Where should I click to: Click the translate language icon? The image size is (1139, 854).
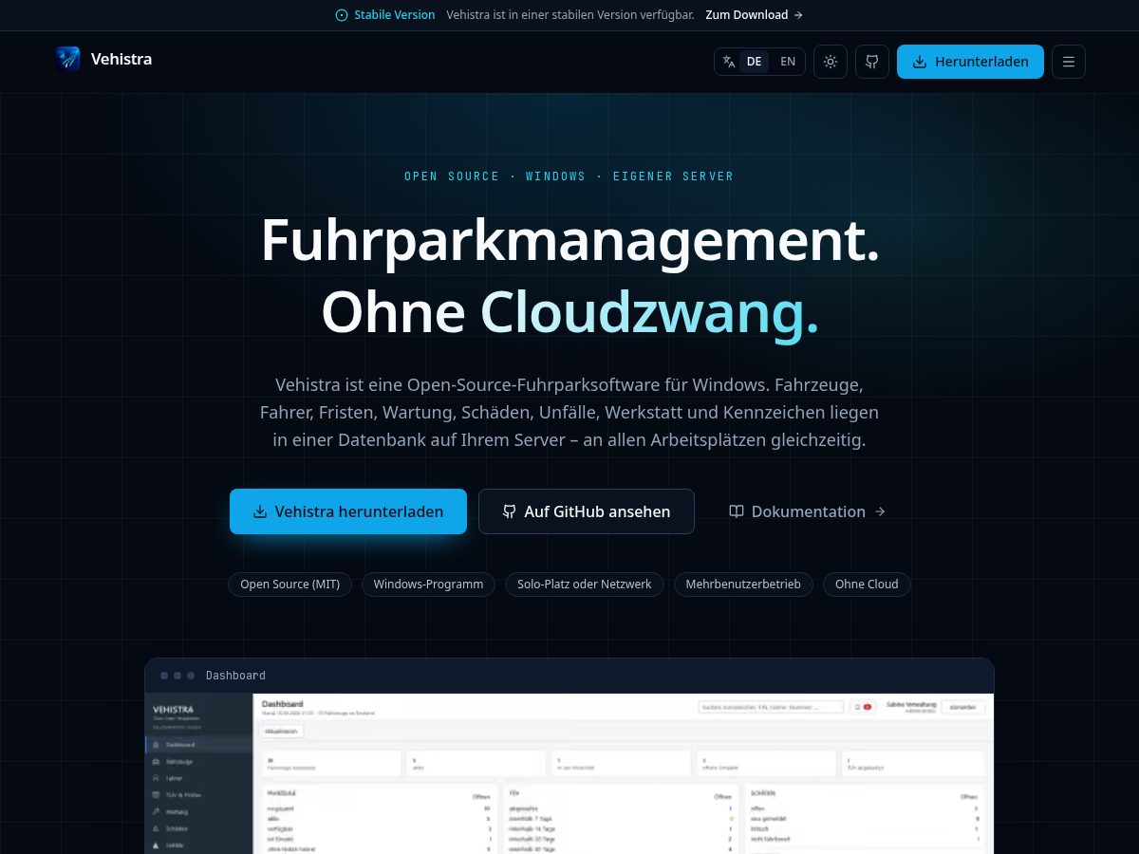point(729,62)
